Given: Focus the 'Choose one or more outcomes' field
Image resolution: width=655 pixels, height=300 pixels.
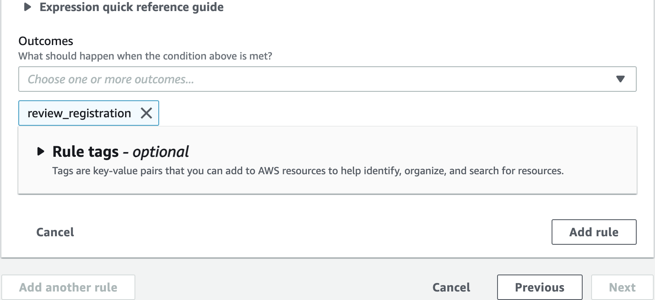Looking at the screenshot, I should 327,79.
